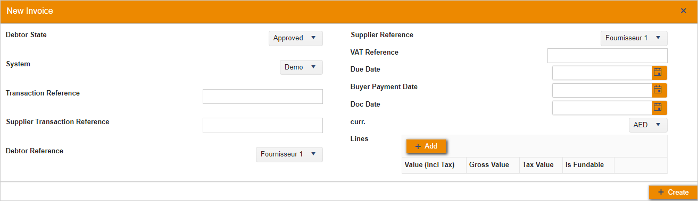The width and height of the screenshot is (698, 201).
Task: Click the Value (Incl Tax) column header
Action: tap(429, 165)
